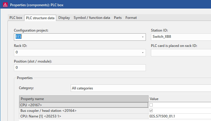Viewport: 211px width, 121px height.
Task: Go to Symbol / function data tab
Action: tap(92, 18)
